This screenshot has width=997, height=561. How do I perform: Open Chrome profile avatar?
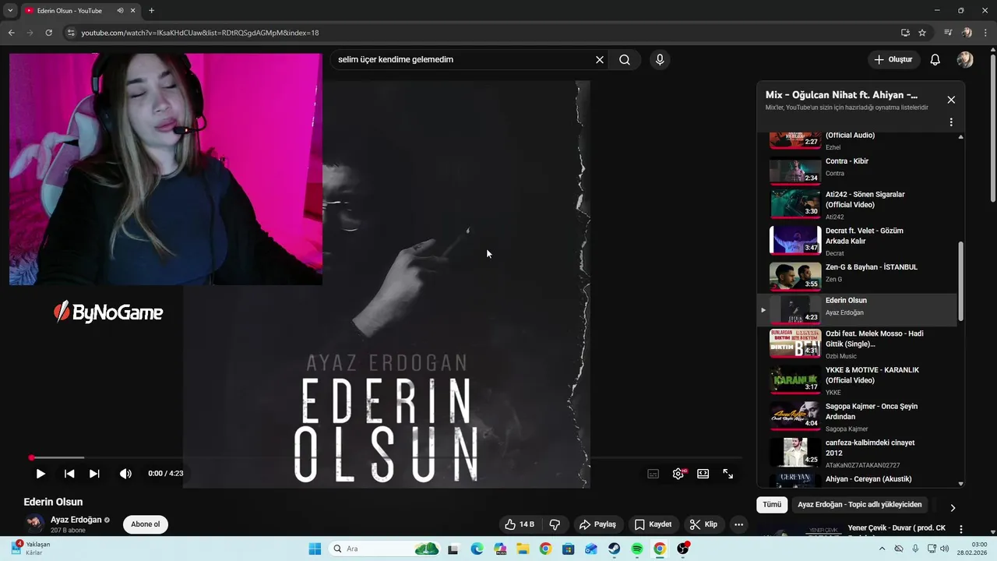(x=967, y=33)
